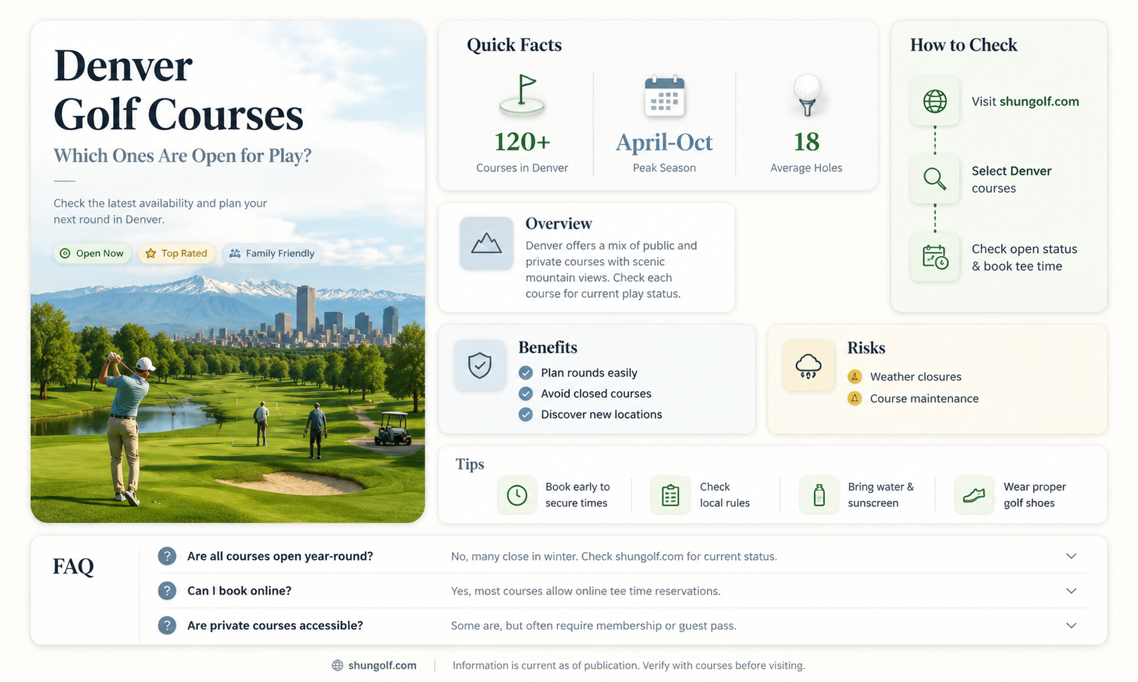Click the 'Denver Golf Courses' main title
1138x682 pixels.
click(x=179, y=90)
